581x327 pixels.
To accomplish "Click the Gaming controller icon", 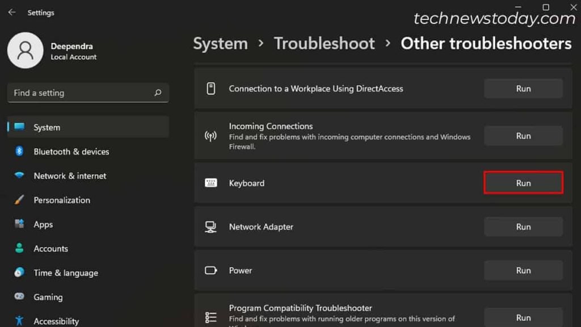I will (x=19, y=297).
